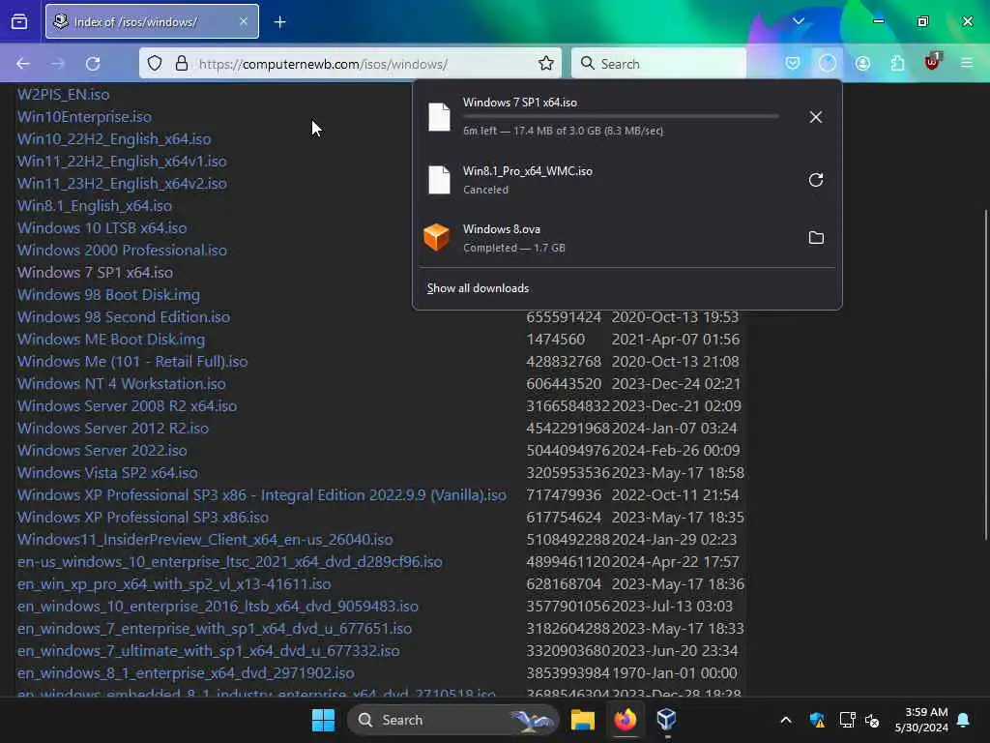Open the Extensions puzzle icon
Screen dimensions: 990x743
pyautogui.click(x=897, y=63)
